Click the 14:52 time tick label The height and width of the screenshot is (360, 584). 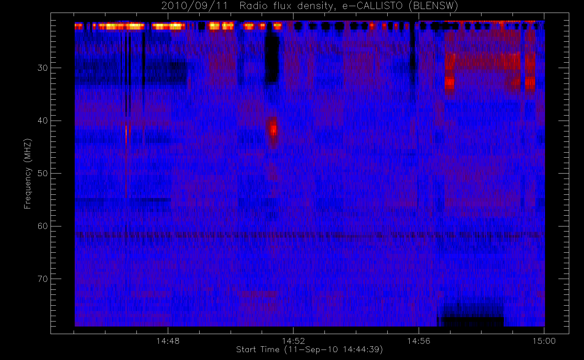[293, 341]
